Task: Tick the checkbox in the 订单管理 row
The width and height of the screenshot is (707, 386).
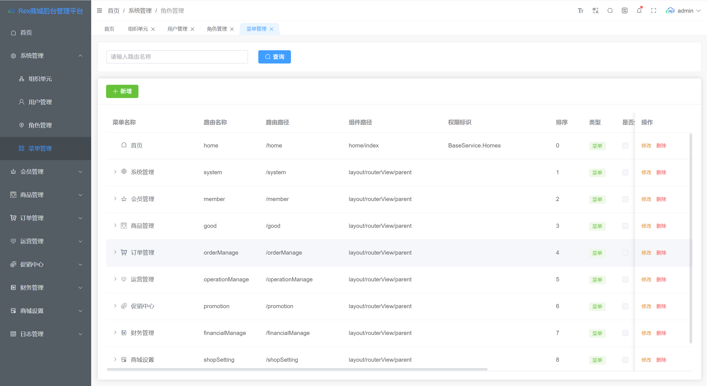Action: pyautogui.click(x=625, y=253)
